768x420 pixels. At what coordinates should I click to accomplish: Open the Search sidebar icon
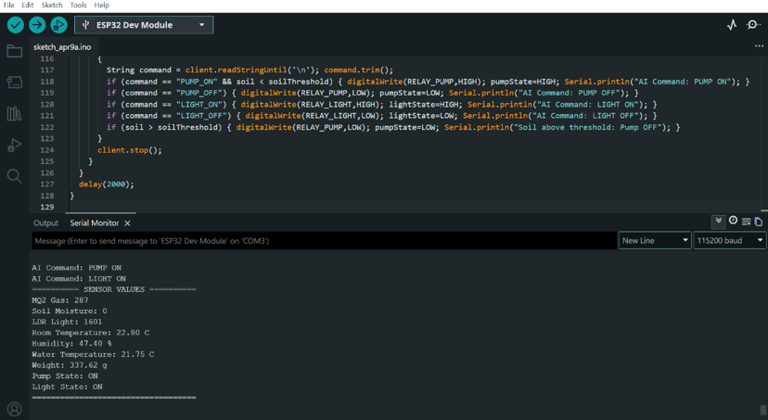coord(14,176)
